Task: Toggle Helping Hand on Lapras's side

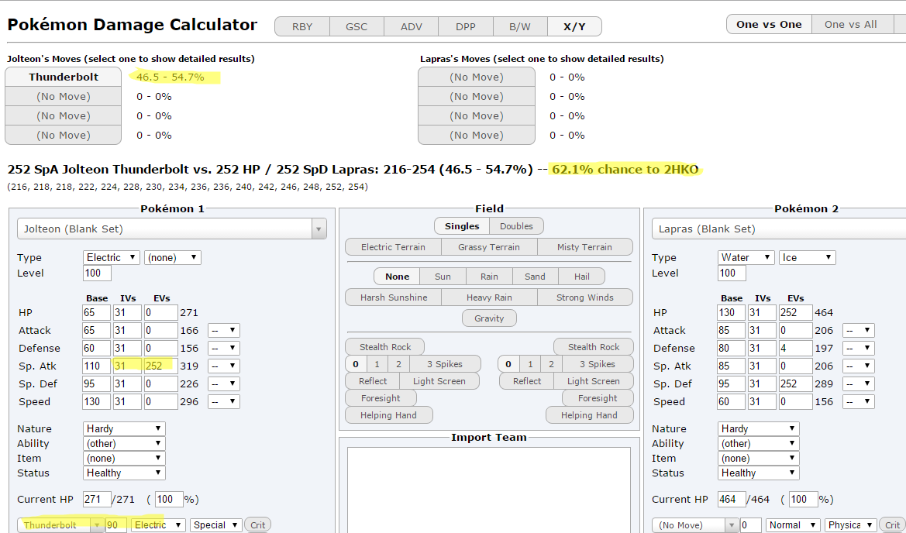Action: pyautogui.click(x=589, y=415)
